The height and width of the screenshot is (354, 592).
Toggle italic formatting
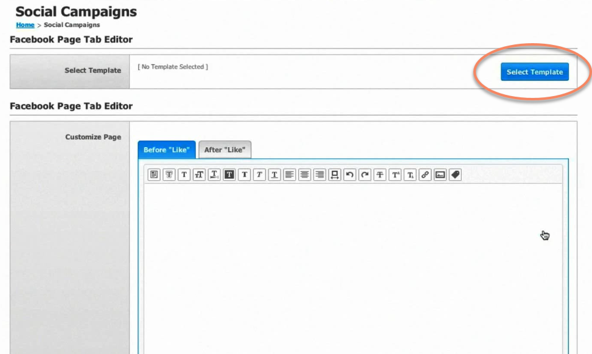pyautogui.click(x=259, y=175)
